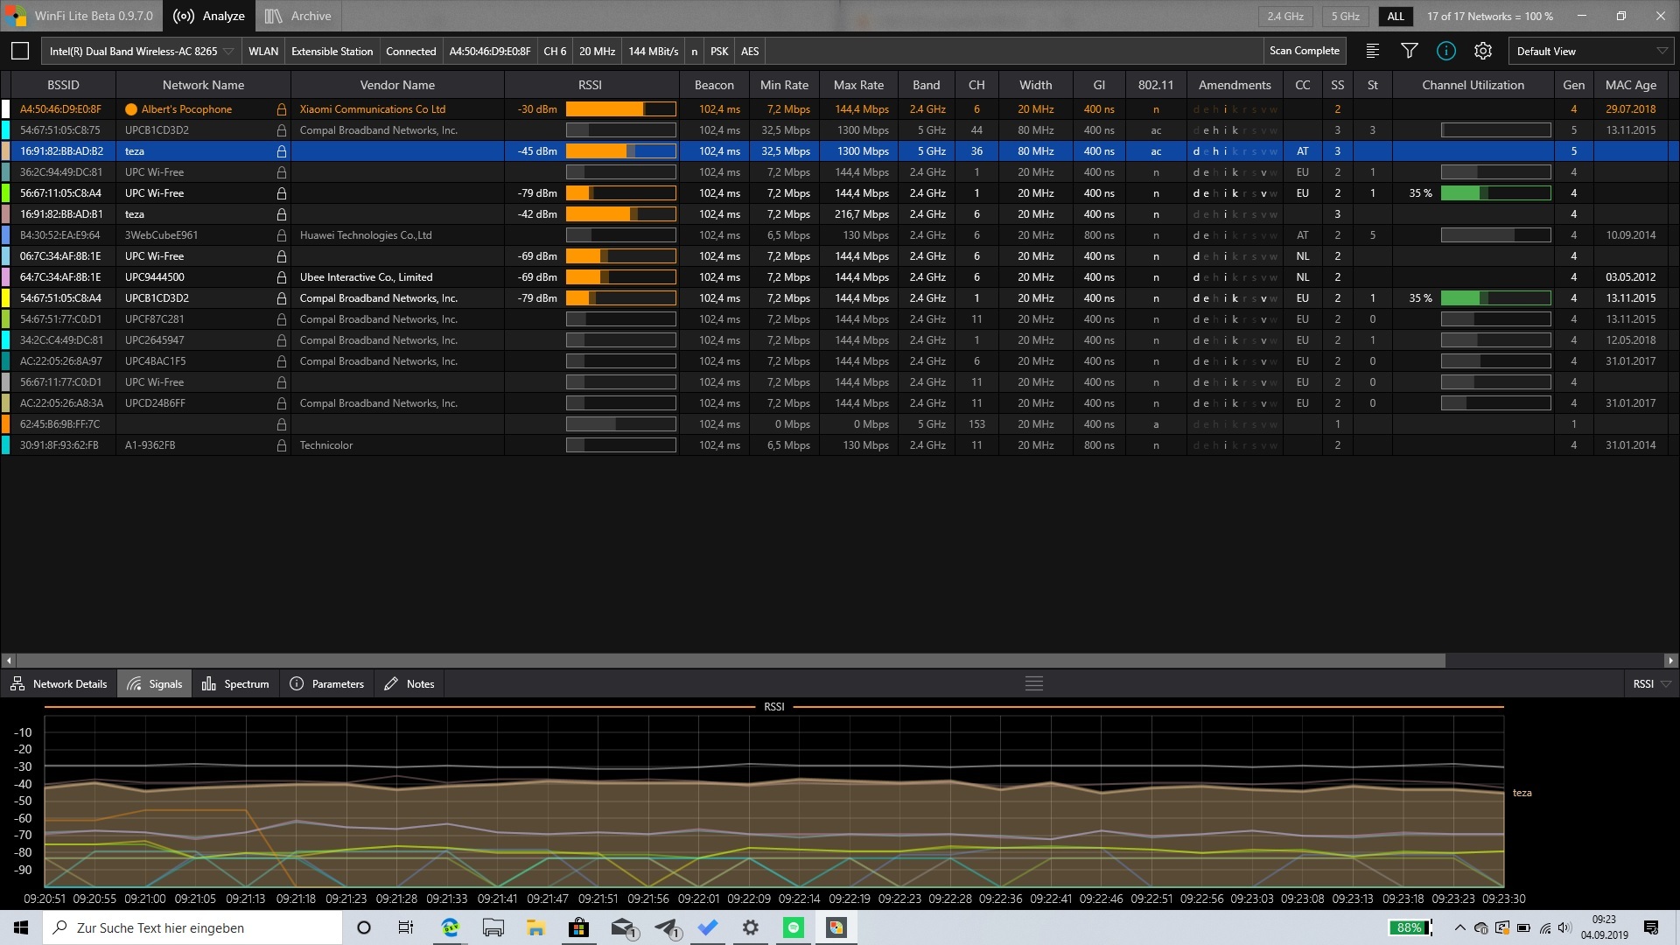Click lock icon on teza selected row
Screen dimensions: 1680x945
coord(281,151)
